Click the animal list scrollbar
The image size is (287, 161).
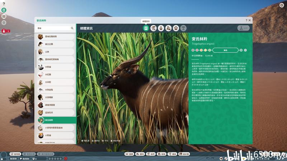point(36,58)
